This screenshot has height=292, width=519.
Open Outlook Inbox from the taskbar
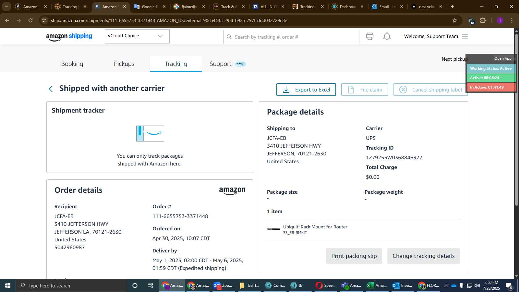pyautogui.click(x=402, y=286)
